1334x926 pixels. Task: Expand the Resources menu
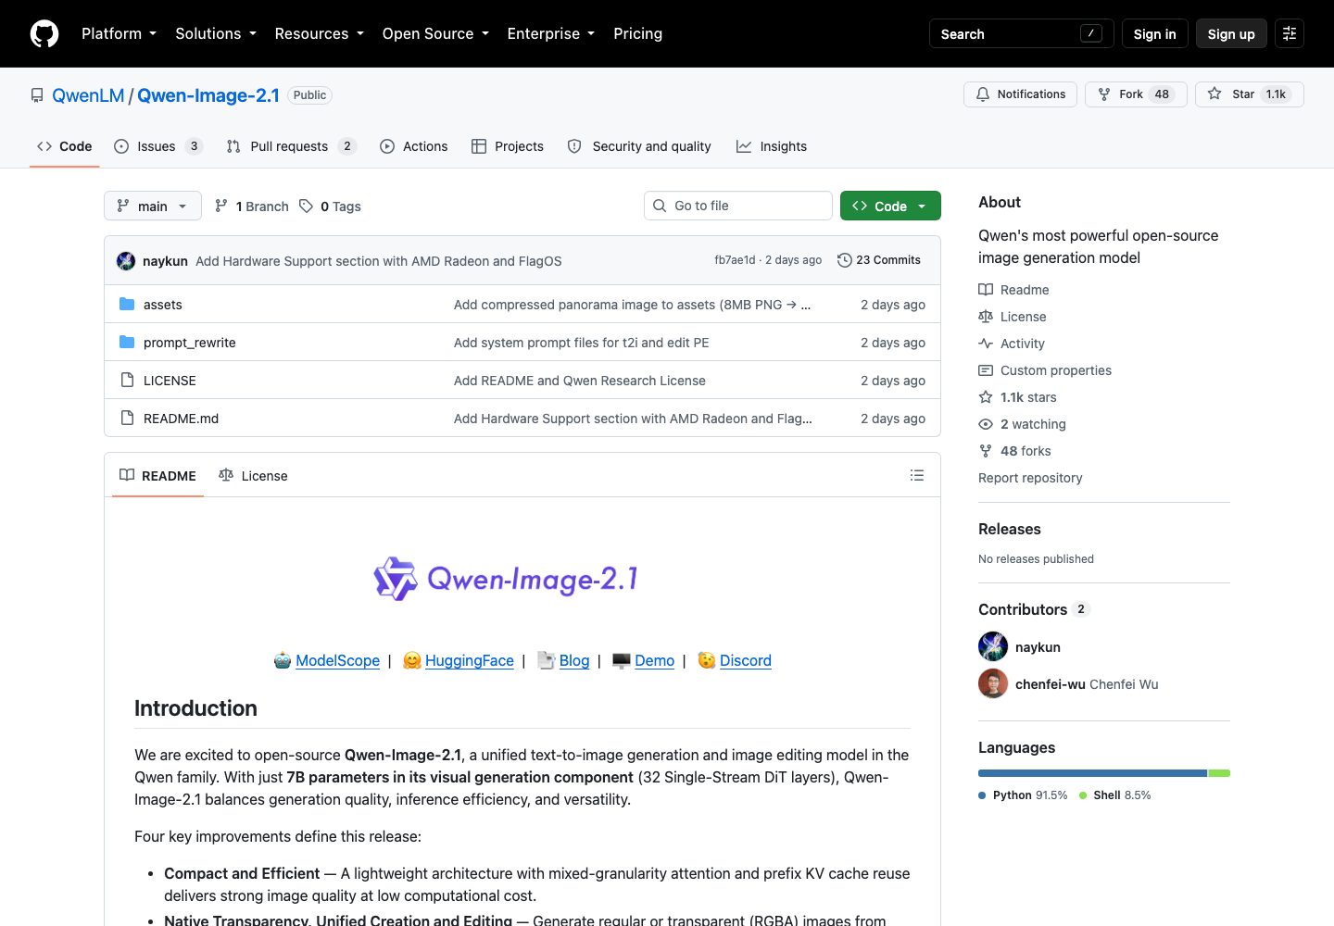click(x=319, y=33)
